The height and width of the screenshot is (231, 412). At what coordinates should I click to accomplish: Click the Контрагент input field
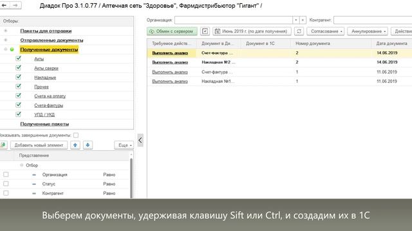[x=373, y=20]
